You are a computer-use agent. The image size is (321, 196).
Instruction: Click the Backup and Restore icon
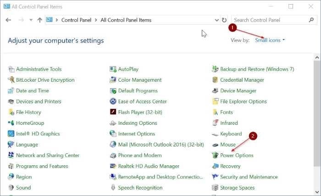coord(215,69)
